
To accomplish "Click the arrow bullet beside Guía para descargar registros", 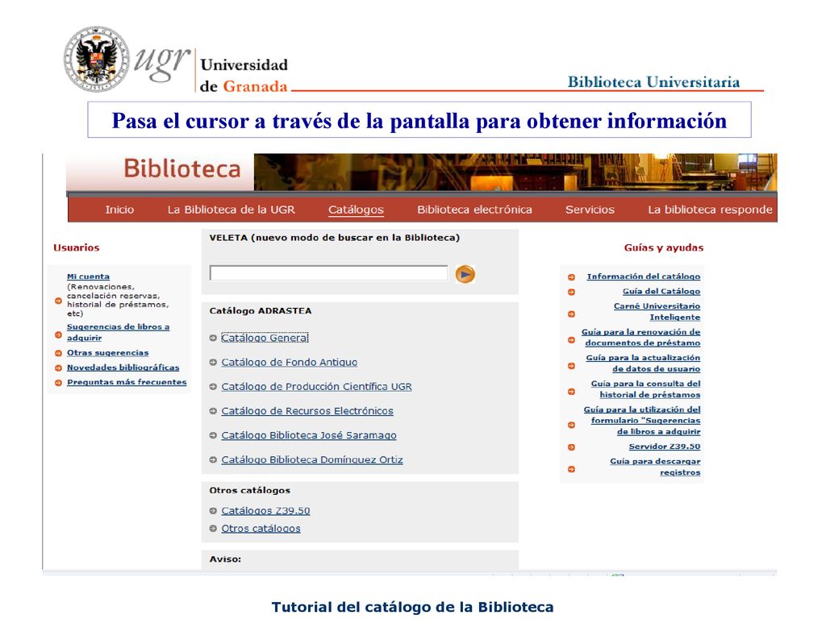I will click(571, 469).
